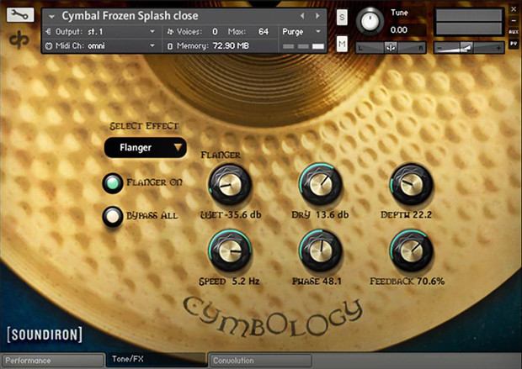Expand the instrument name menu arrow

tap(51, 16)
